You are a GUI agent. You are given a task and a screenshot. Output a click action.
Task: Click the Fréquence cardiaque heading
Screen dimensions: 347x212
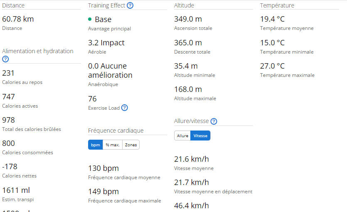[116, 131]
